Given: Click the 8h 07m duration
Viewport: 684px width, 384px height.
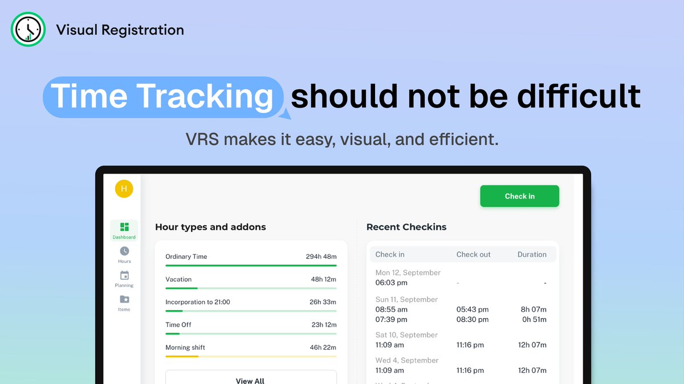Looking at the screenshot, I should [534, 309].
